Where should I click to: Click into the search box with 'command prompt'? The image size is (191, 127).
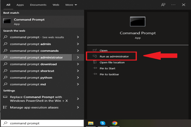pyautogui.click(x=42, y=123)
